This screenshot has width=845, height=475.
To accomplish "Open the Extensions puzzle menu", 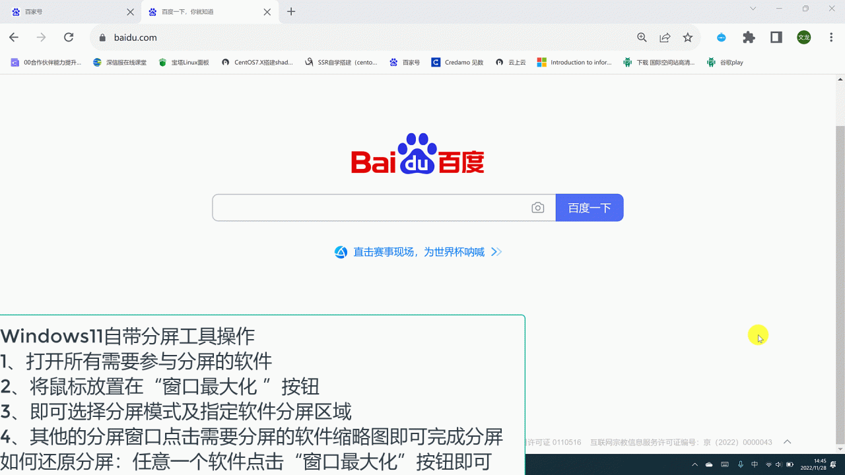I will (x=749, y=38).
